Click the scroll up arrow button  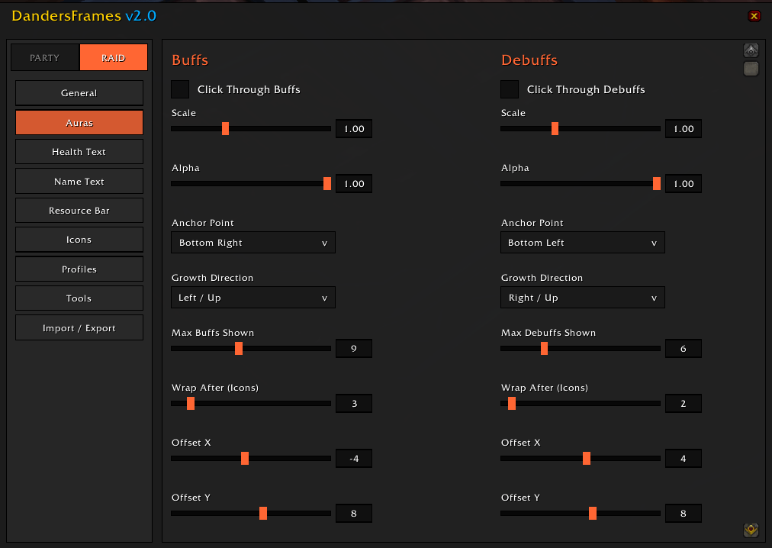[751, 50]
